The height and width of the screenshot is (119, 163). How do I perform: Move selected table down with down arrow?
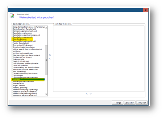[91, 94]
